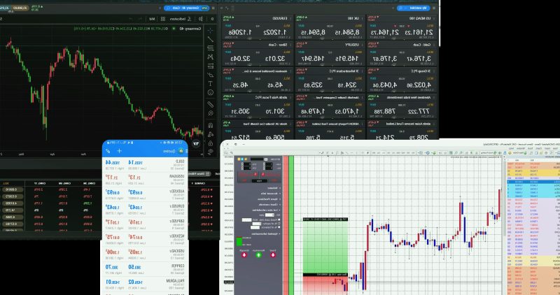Open the emoji smiley sticker tool
The width and height of the screenshot is (560, 295).
pos(211,92)
